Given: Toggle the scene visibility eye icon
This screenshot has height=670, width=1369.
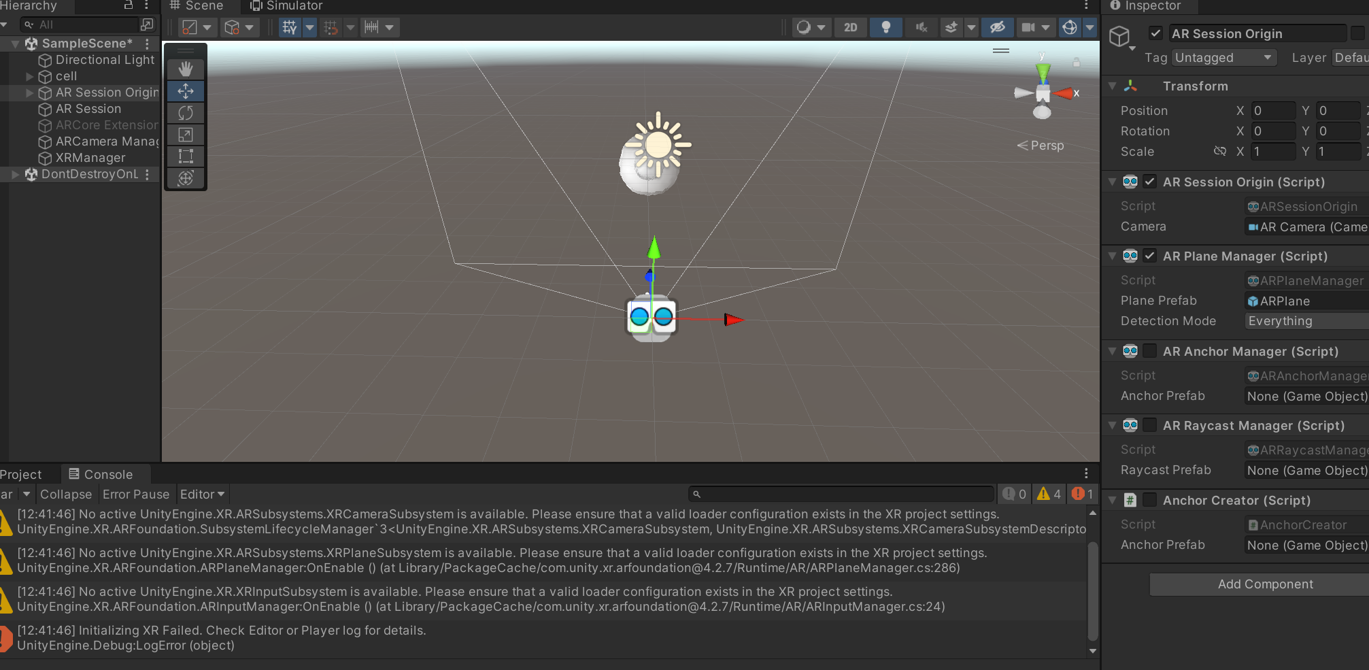Looking at the screenshot, I should click(997, 27).
